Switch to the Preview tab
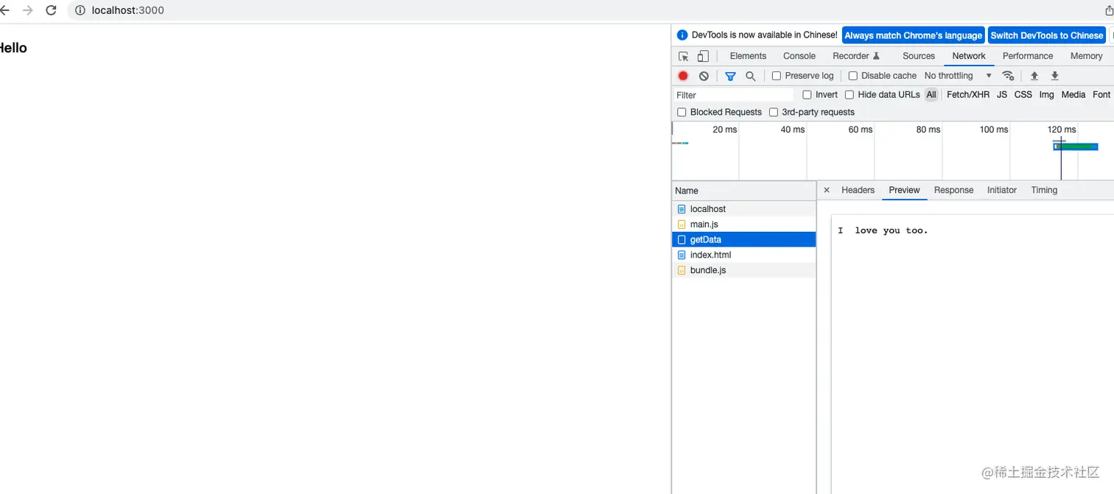The image size is (1114, 494). [x=904, y=190]
